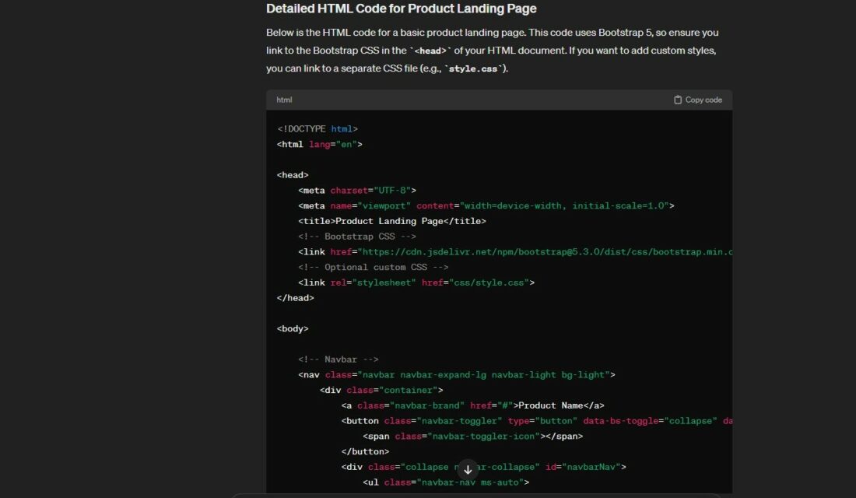Viewport: 856px width, 498px height.
Task: Click the meta charset "UTF-8" line
Action: pos(357,190)
